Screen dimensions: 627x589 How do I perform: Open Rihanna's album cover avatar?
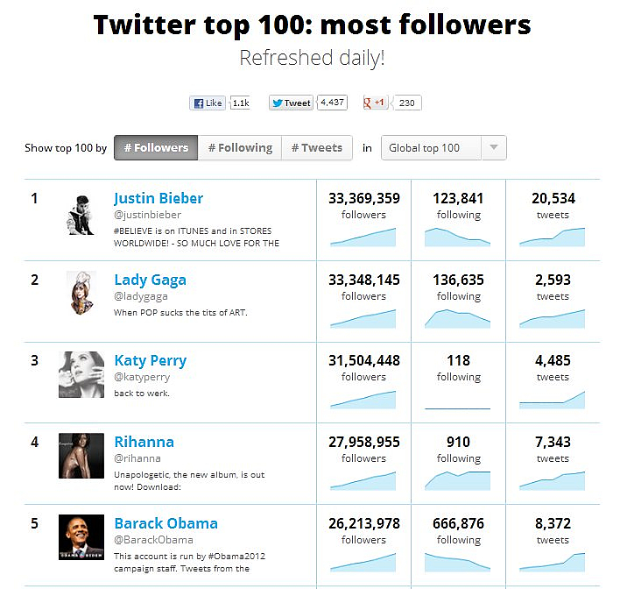coord(81,456)
